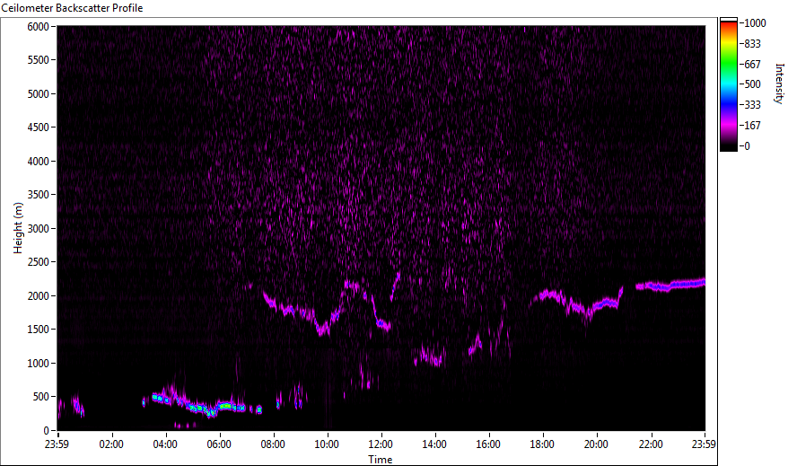Click the 167 intensity scale label
Screen dimensions: 788x466
pyautogui.click(x=752, y=125)
